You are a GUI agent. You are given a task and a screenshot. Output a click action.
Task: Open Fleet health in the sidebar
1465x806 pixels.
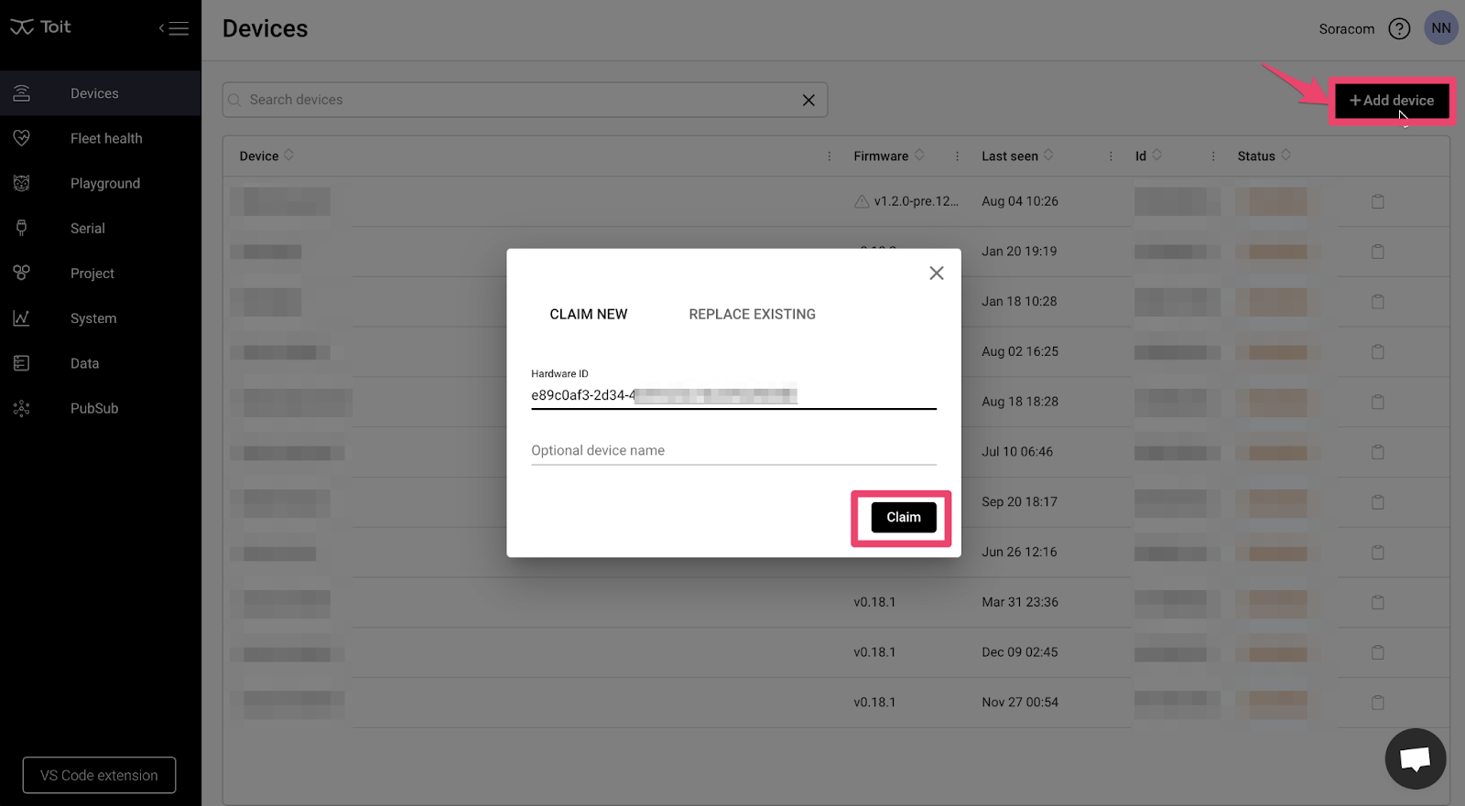click(x=106, y=138)
